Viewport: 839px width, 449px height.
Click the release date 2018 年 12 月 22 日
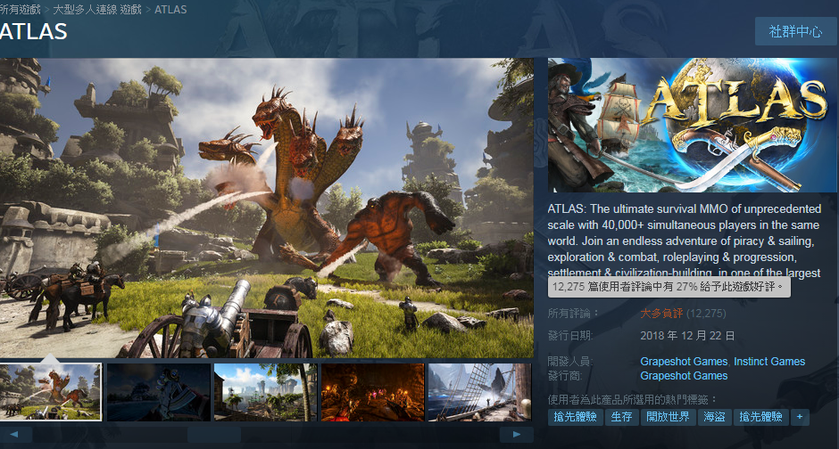point(687,336)
